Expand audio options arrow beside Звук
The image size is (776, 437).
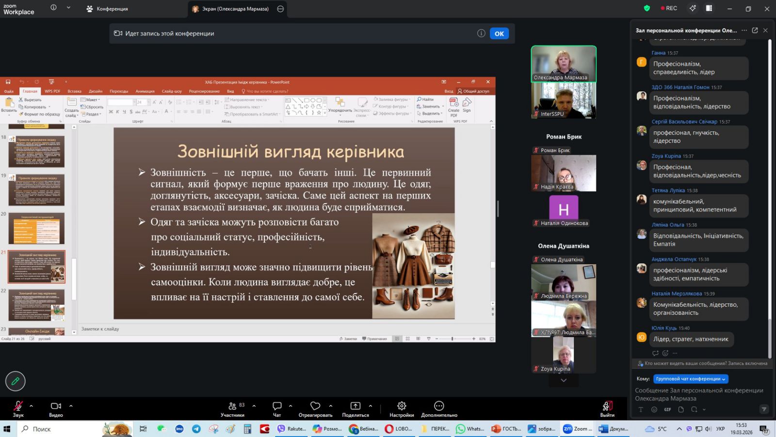pos(32,406)
